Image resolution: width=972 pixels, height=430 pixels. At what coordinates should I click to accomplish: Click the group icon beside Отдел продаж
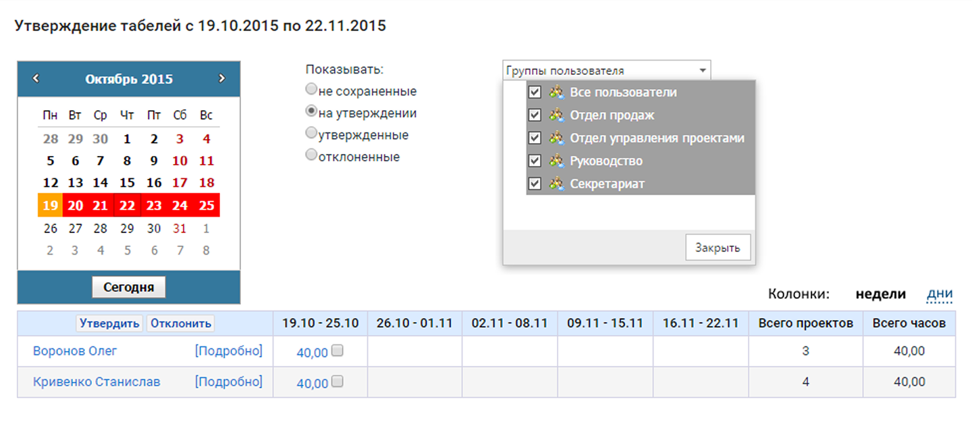click(x=556, y=115)
